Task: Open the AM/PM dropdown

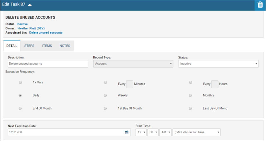Action: 166,132
